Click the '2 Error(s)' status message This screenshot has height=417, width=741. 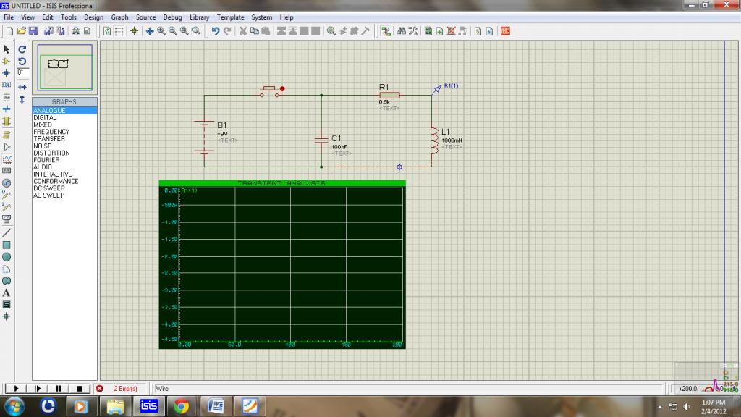[x=124, y=389]
